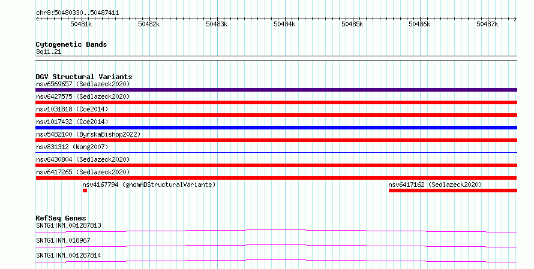The image size is (534, 269).
Task: Click the Cytogenetic Bands track title
Action: tap(71, 44)
